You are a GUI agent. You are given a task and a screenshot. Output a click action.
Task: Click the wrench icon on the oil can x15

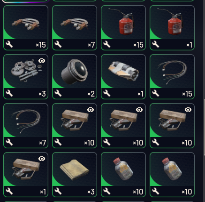pyautogui.click(x=107, y=44)
